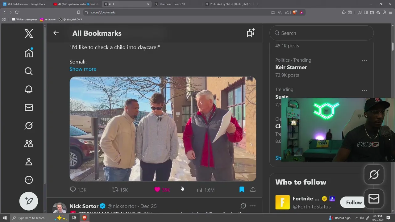This screenshot has height=222, width=395.
Task: Remove bookmark on the daycare post
Action: [x=242, y=189]
